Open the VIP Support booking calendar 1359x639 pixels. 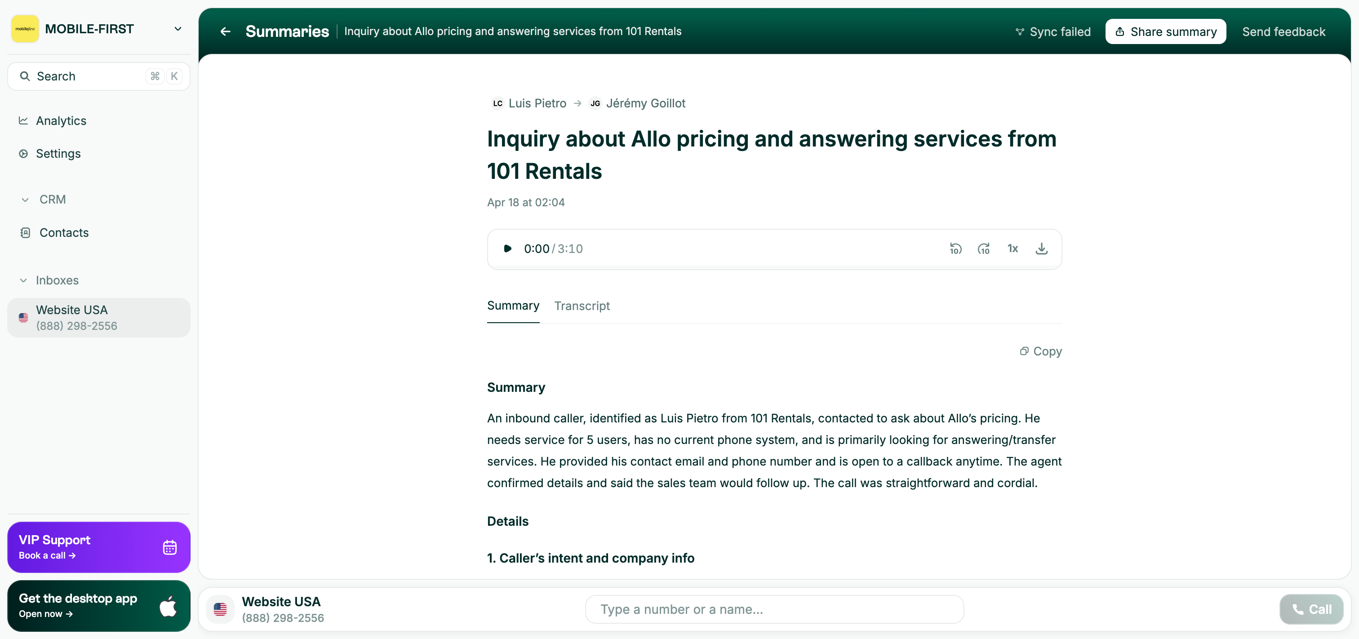(169, 548)
